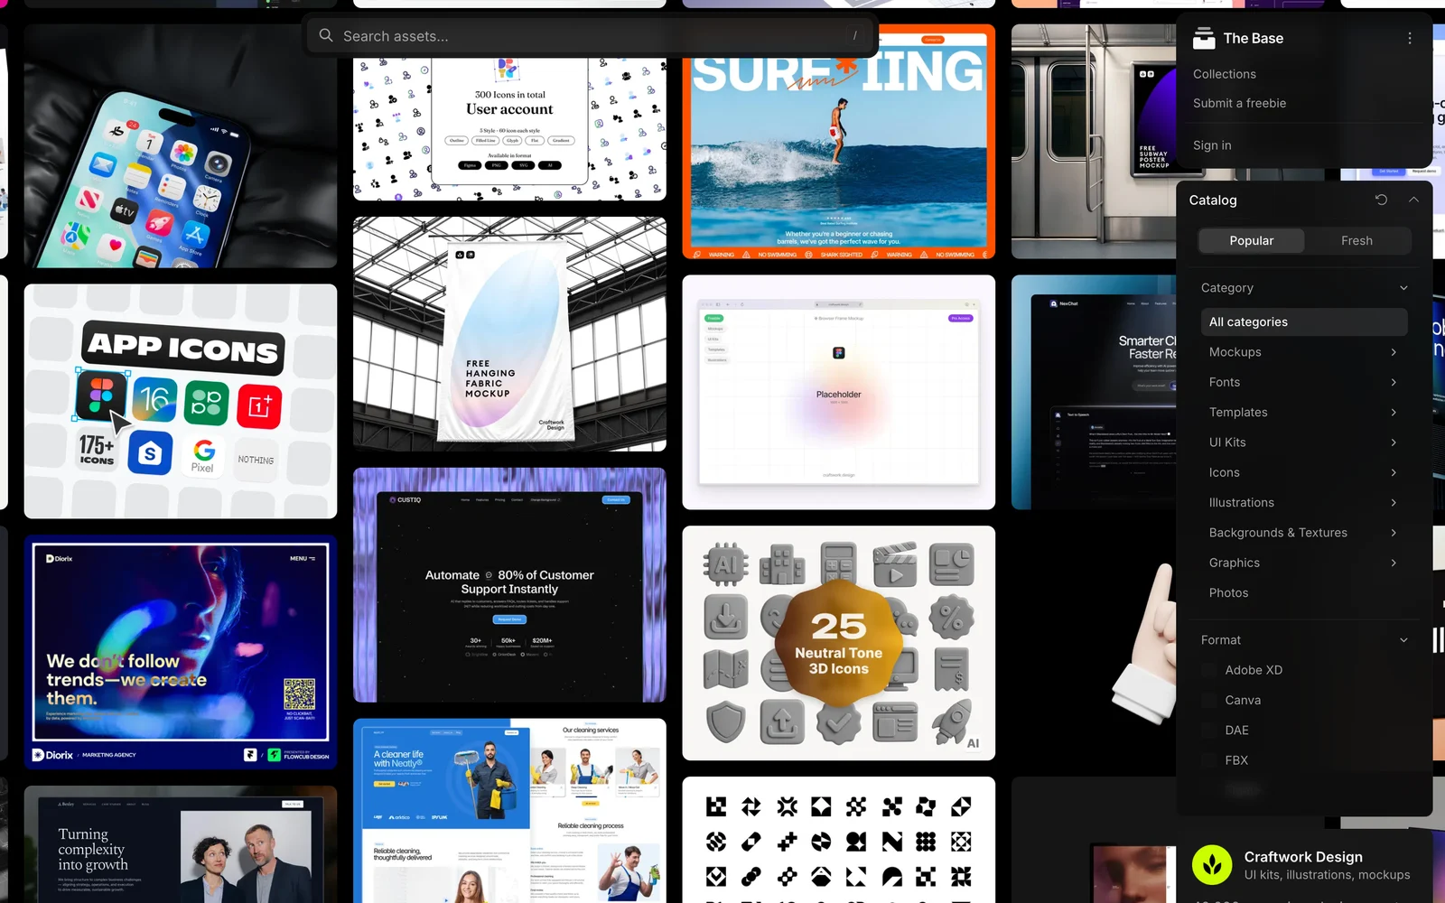The height and width of the screenshot is (903, 1445).
Task: Open the Placeholder browser frame mockup card
Action: coord(838,392)
